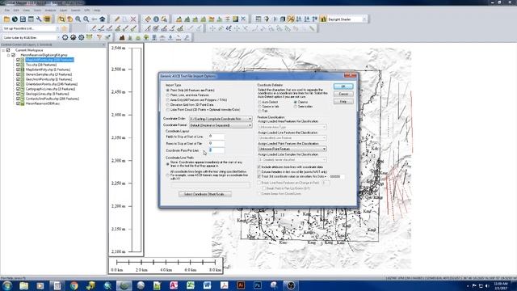Open the View menu
The width and height of the screenshot is (517, 291).
(x=26, y=11)
